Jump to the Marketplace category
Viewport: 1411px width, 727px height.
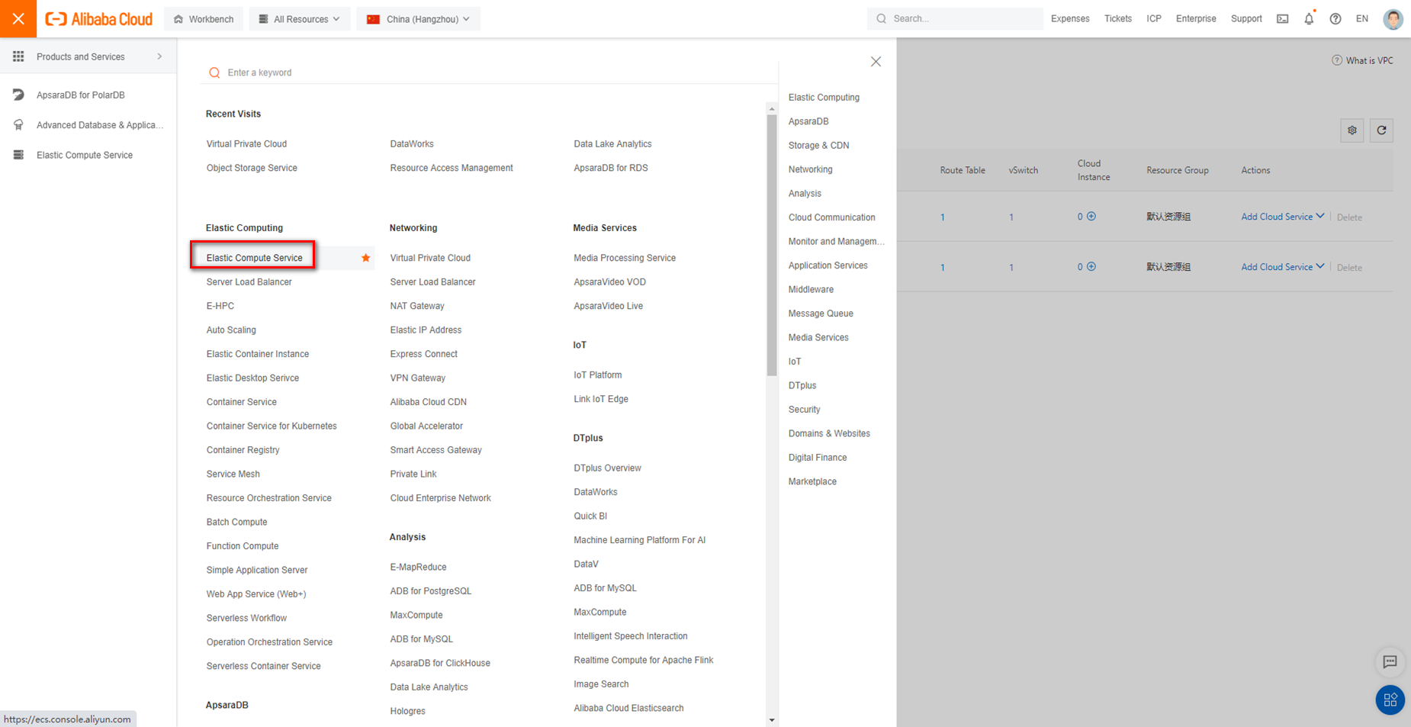(x=812, y=481)
